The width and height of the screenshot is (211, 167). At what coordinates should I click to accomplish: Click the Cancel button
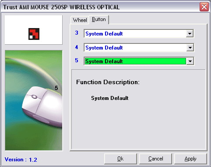(x=155, y=159)
